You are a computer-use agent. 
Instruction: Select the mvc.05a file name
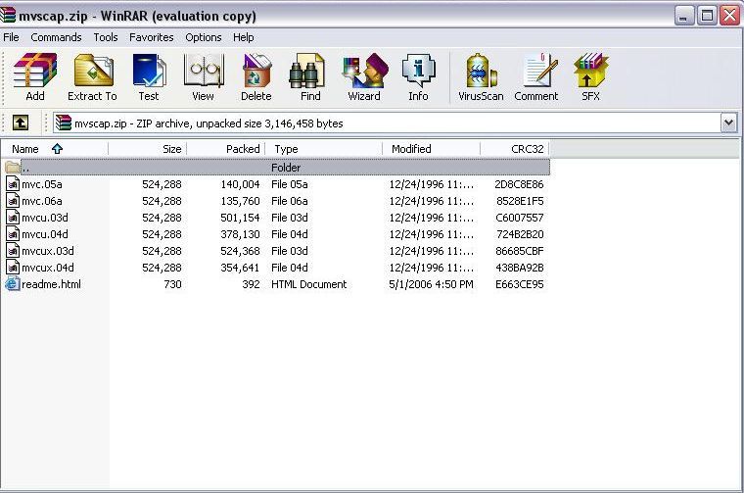[x=42, y=184]
